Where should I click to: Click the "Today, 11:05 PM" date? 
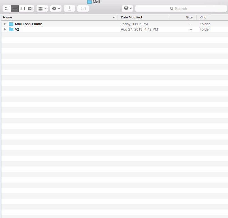134,24
